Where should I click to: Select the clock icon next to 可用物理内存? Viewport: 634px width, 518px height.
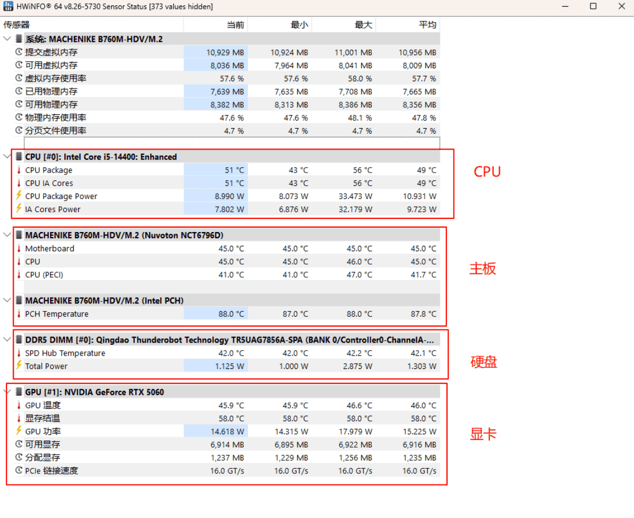(x=19, y=104)
